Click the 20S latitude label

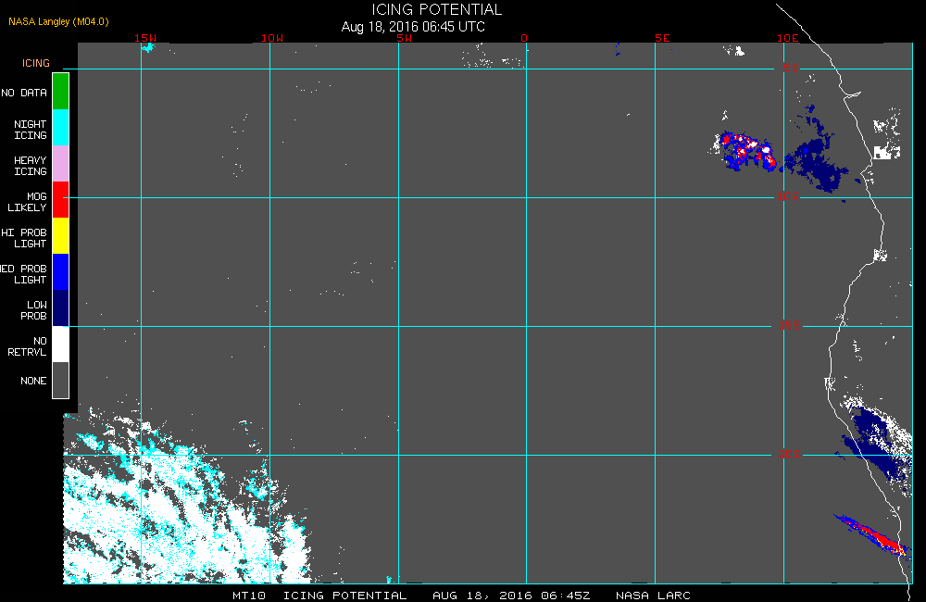[789, 454]
